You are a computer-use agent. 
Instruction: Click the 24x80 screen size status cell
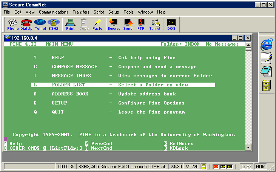tap(176, 166)
